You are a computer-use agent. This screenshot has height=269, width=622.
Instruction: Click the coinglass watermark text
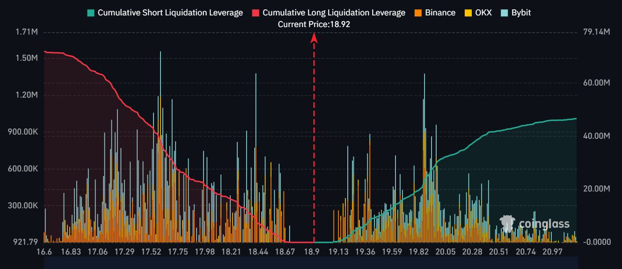(544, 224)
